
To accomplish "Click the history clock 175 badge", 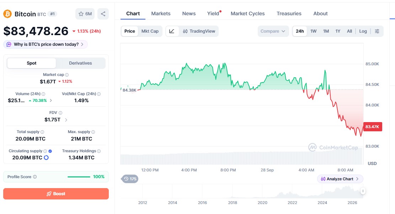I will tap(130, 179).
